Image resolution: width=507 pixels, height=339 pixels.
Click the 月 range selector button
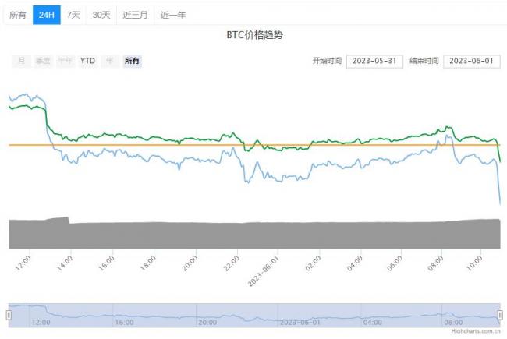(21, 61)
